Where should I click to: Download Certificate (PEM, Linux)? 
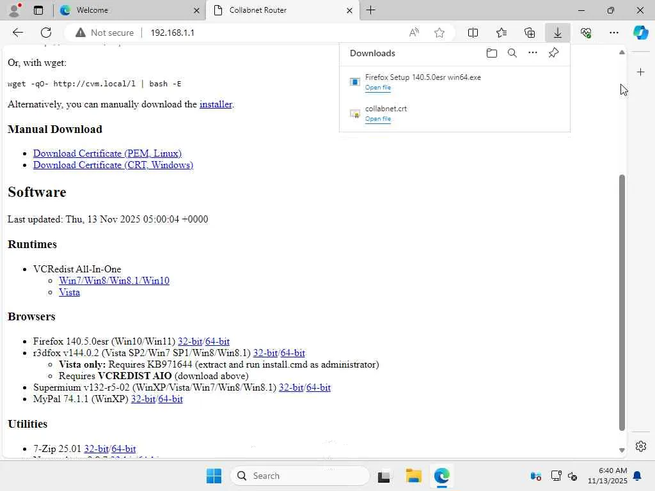pyautogui.click(x=107, y=153)
